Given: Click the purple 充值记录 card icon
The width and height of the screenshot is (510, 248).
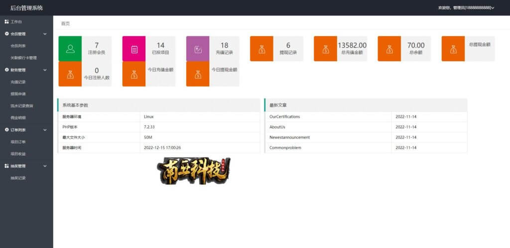Looking at the screenshot, I should (x=198, y=49).
